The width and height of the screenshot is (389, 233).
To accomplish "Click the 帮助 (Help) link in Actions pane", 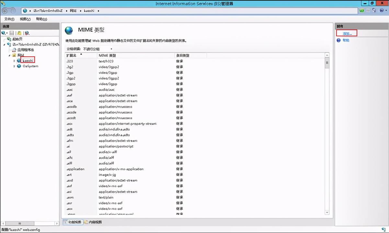I will pyautogui.click(x=346, y=41).
